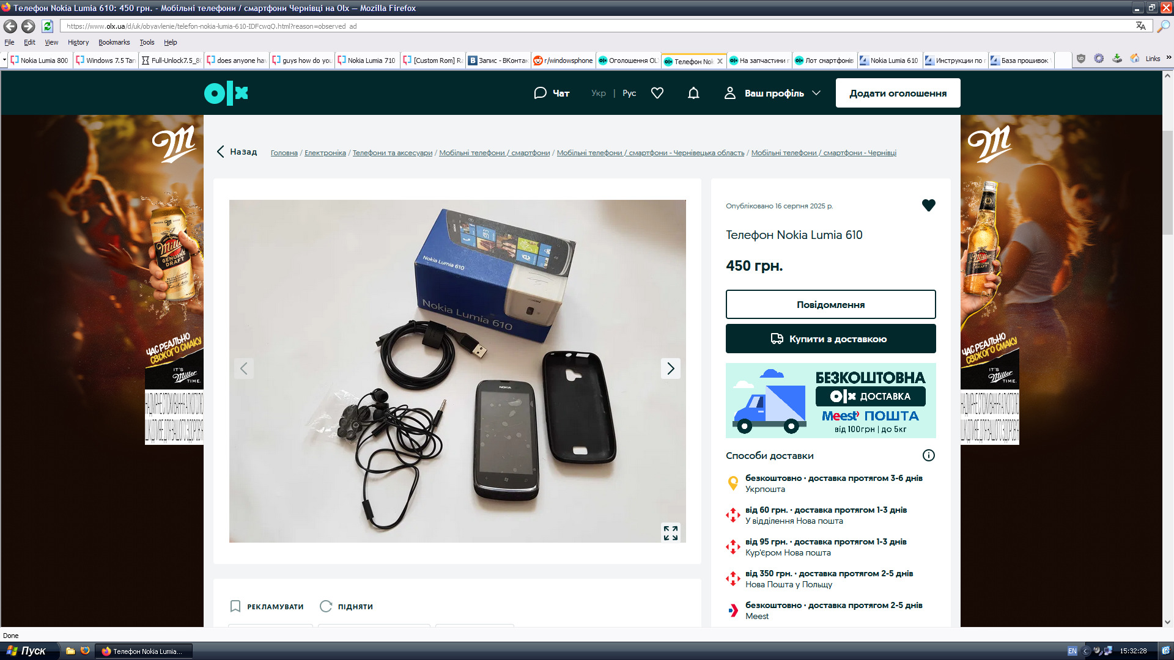Click the Купити з доставкою button
This screenshot has height=660, width=1174.
tap(830, 339)
